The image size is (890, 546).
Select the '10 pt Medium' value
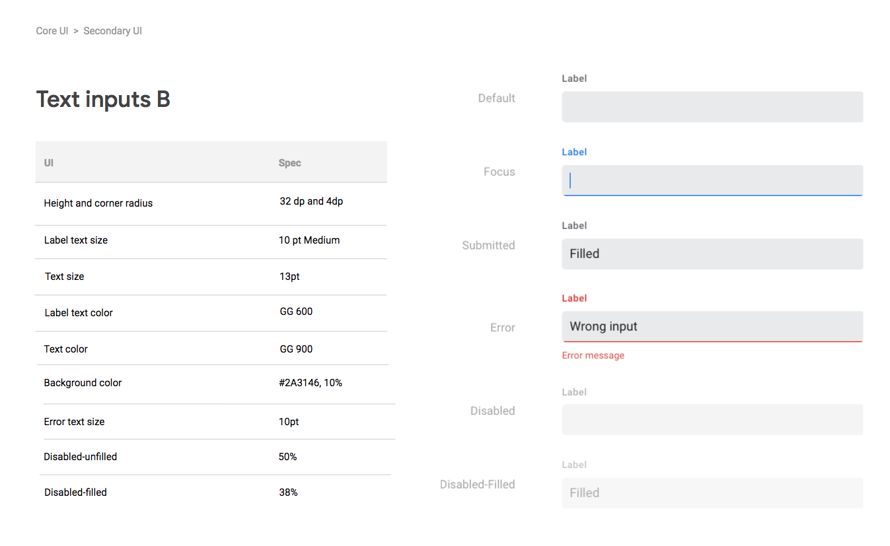point(309,240)
